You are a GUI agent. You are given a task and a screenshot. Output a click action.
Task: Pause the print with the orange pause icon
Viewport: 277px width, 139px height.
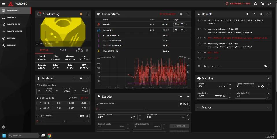[81, 14]
